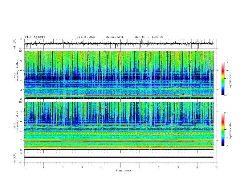Click inside the ch.2 spectrogram panel
The height and width of the screenshot is (188, 244).
(x=120, y=126)
